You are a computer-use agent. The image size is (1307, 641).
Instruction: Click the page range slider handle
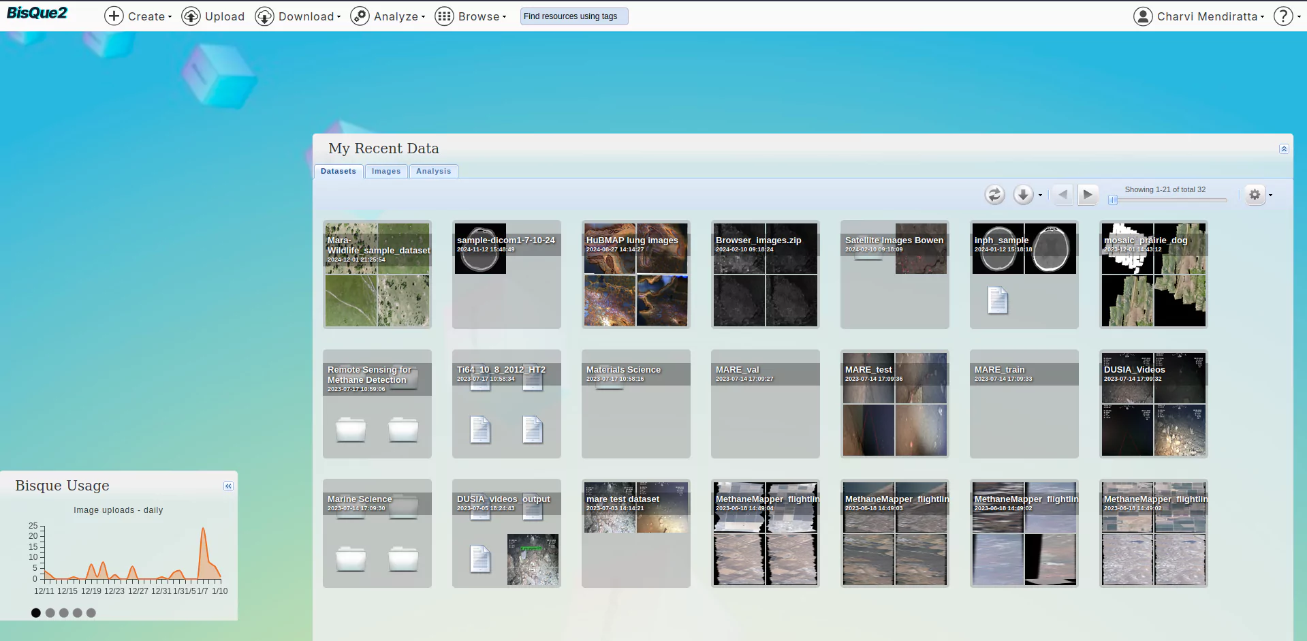pos(1113,200)
